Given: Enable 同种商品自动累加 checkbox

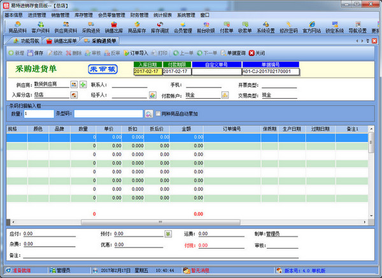Looking at the screenshot, I should click(158, 113).
